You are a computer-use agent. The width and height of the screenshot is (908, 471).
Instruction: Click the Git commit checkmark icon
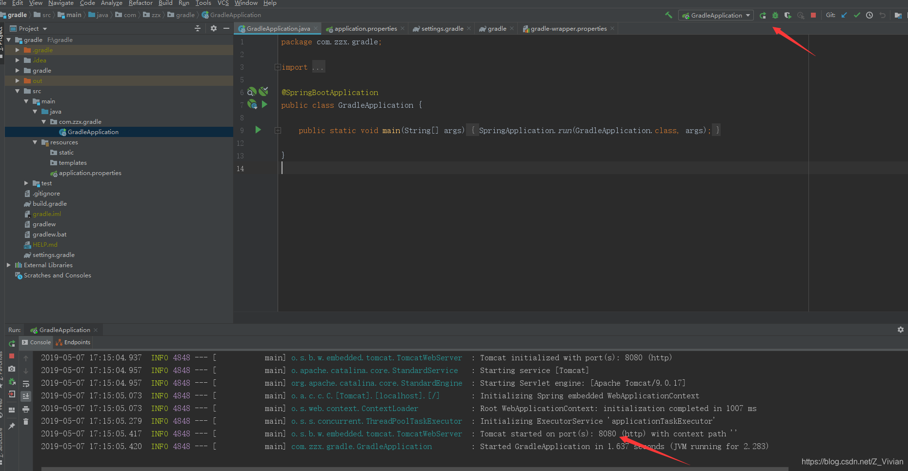point(857,15)
